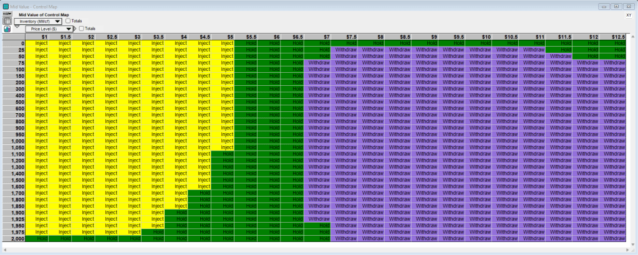
Task: Click the scroll up arrow on vertical scrollbar
Action: [x=632, y=37]
